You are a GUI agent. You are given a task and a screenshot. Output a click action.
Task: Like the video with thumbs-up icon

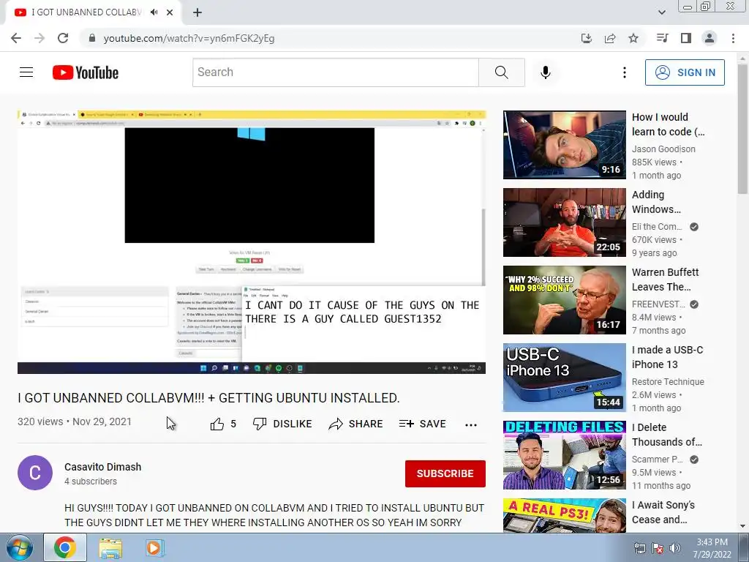217,424
